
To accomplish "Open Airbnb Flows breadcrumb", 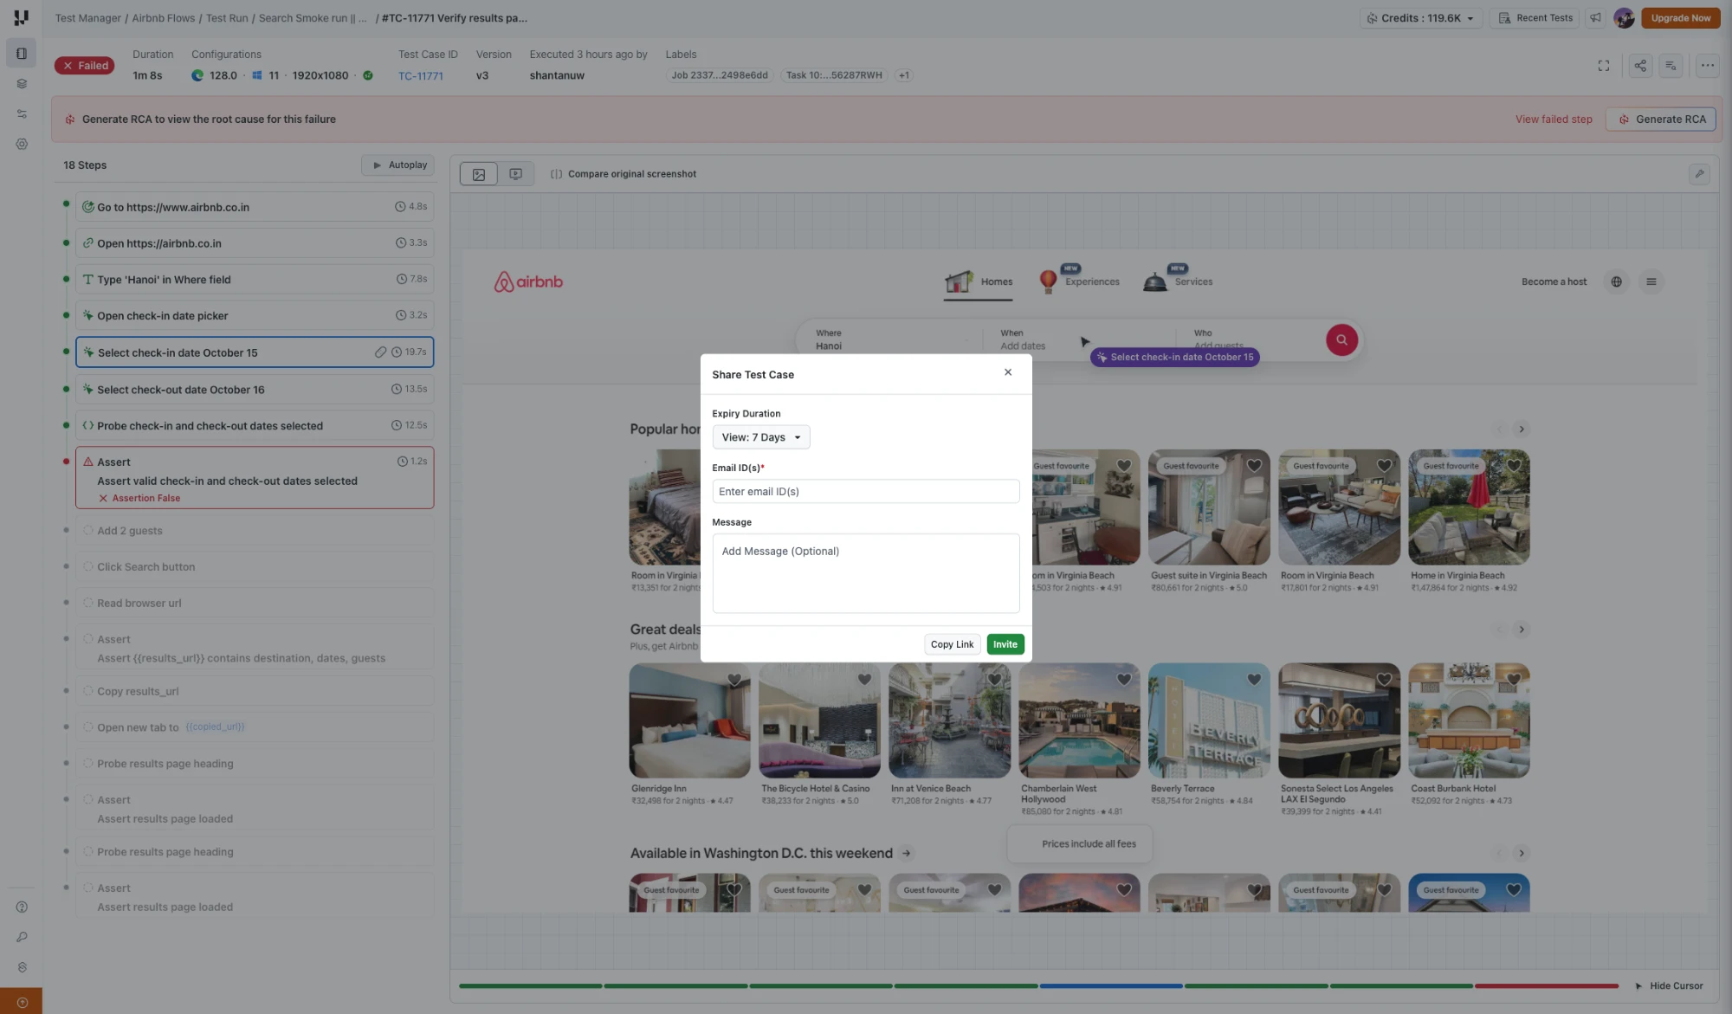I will [164, 18].
